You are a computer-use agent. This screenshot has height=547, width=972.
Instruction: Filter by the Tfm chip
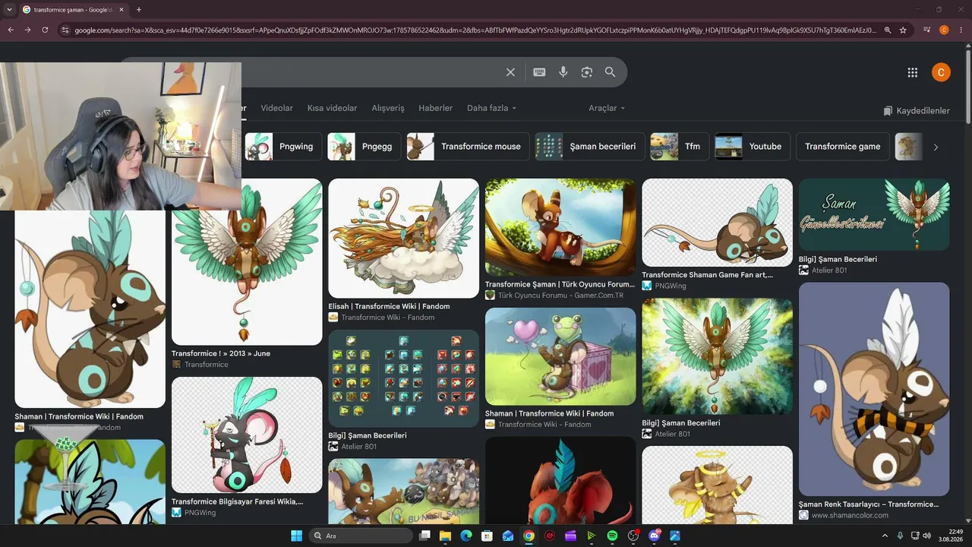pyautogui.click(x=680, y=147)
